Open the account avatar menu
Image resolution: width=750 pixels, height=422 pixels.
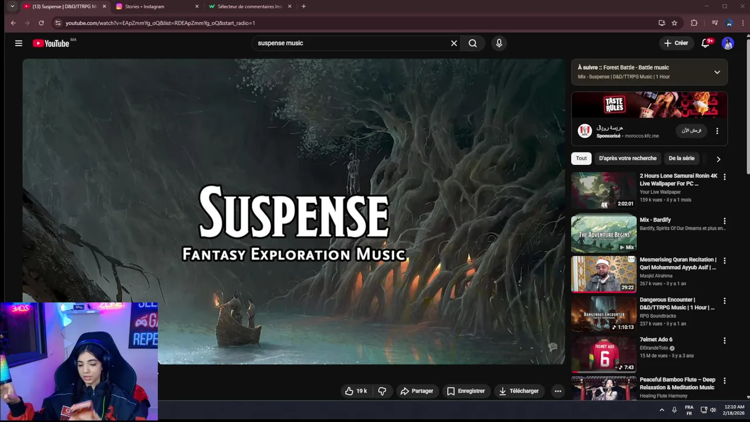click(728, 43)
